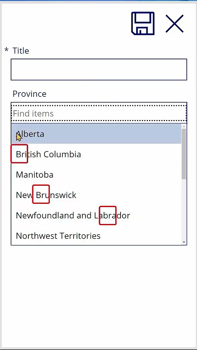Click the scrollbar track below the thumb

(184, 210)
